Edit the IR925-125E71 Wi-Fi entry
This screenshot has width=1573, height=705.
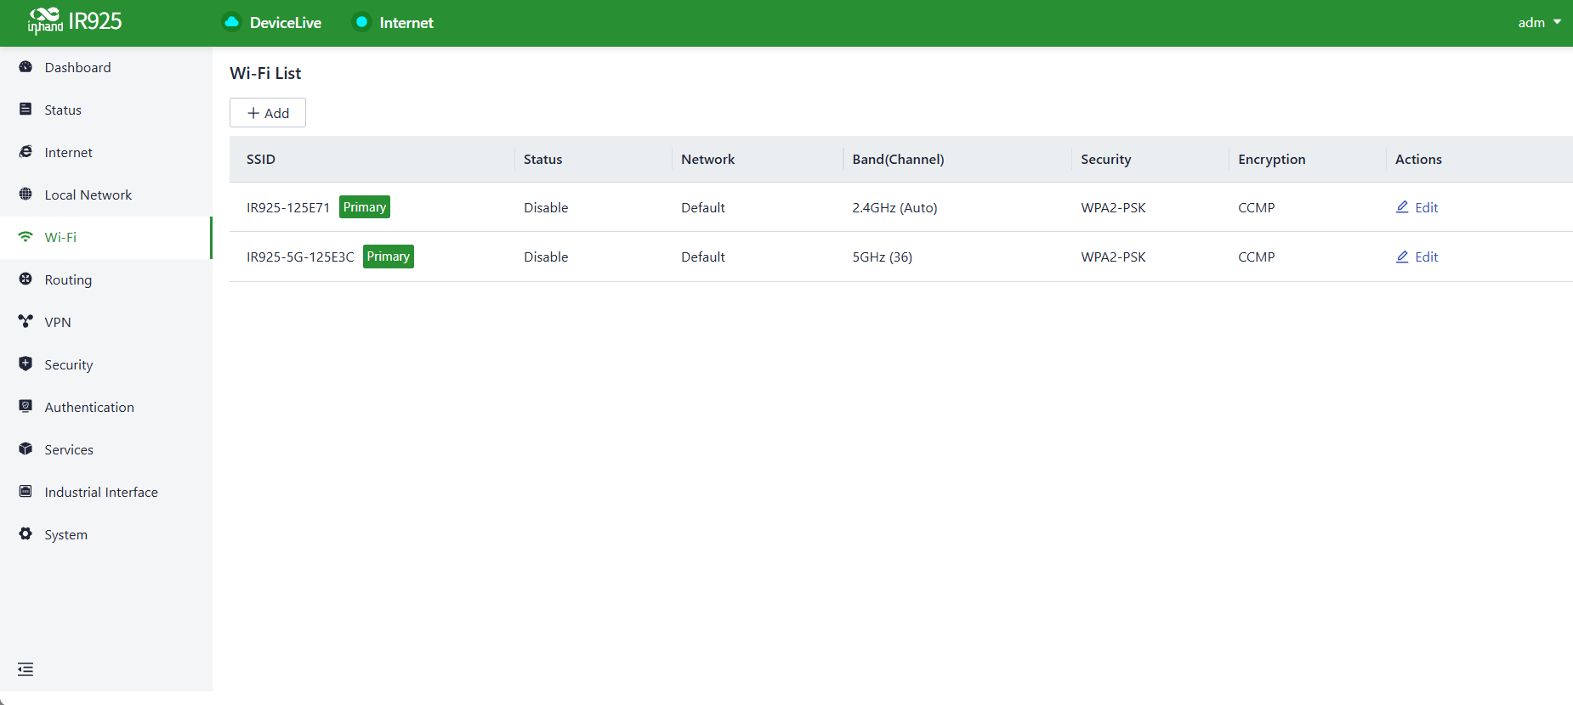pyautogui.click(x=1417, y=207)
